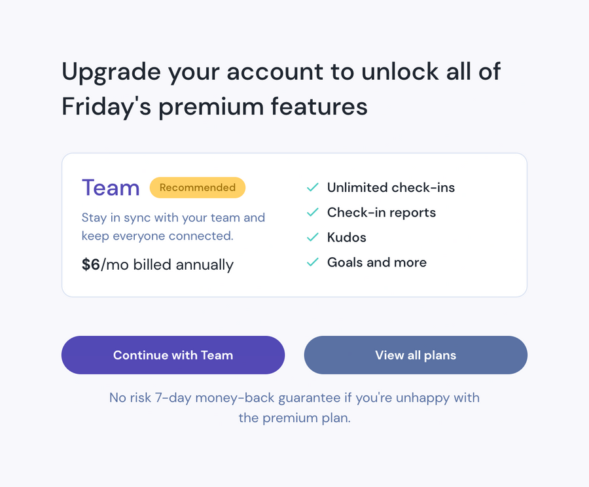Select the Team pricing card

[294, 225]
